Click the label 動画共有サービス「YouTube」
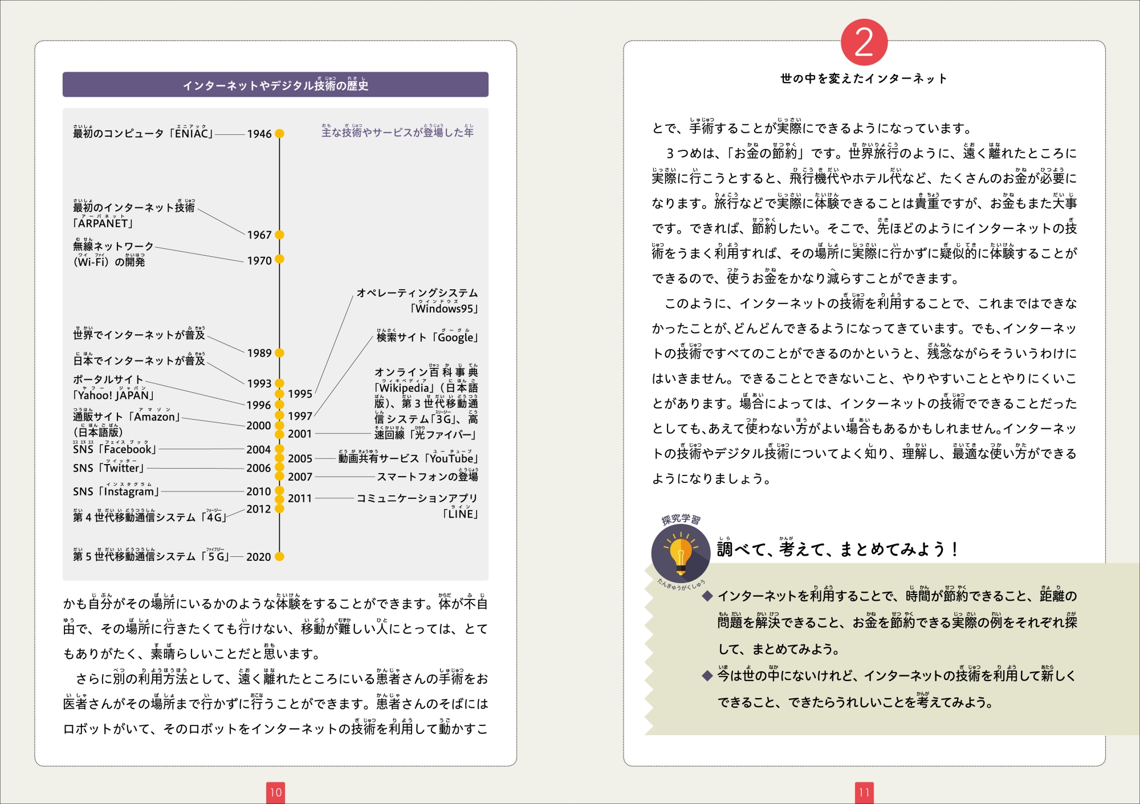The image size is (1140, 804). point(408,458)
